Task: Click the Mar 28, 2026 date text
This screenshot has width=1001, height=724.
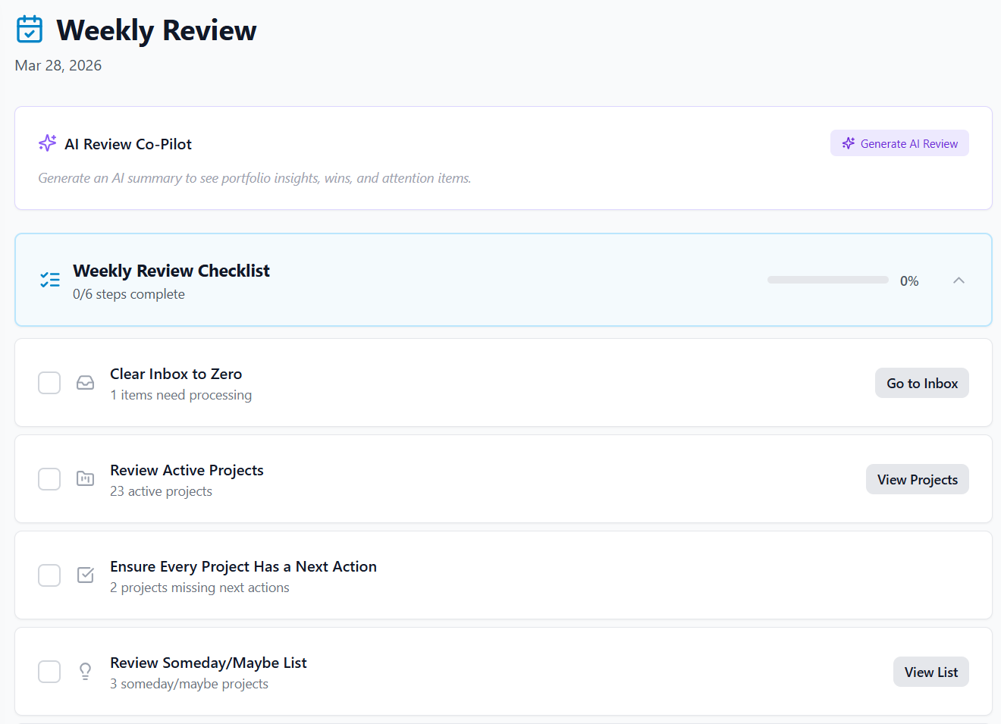Action: pos(58,65)
